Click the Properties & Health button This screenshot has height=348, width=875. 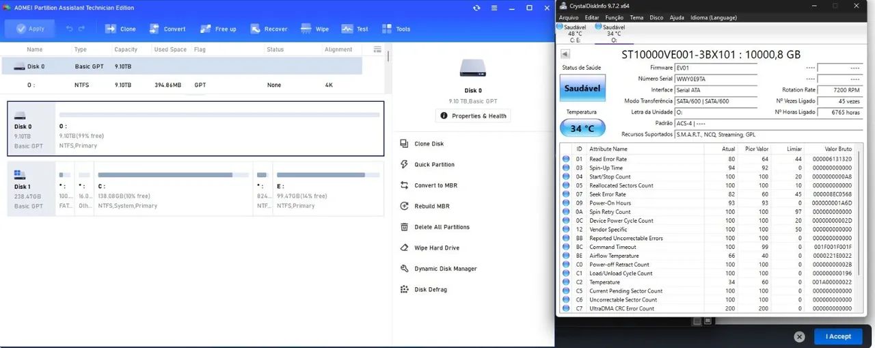tap(473, 116)
